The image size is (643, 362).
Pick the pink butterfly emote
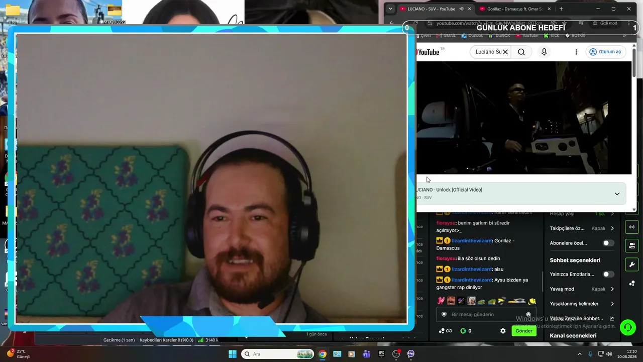[x=441, y=301]
